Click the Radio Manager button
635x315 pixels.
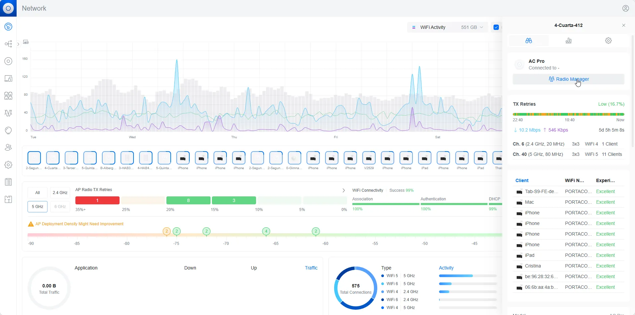pyautogui.click(x=568, y=79)
